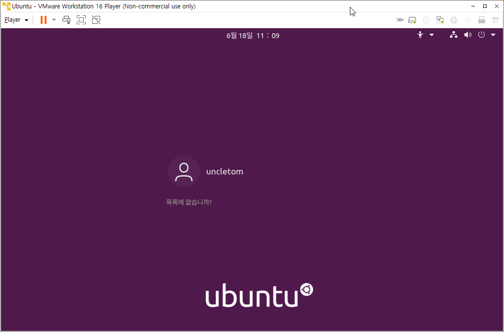Maximize the VMware Player window
504x332 pixels.
pyautogui.click(x=485, y=6)
